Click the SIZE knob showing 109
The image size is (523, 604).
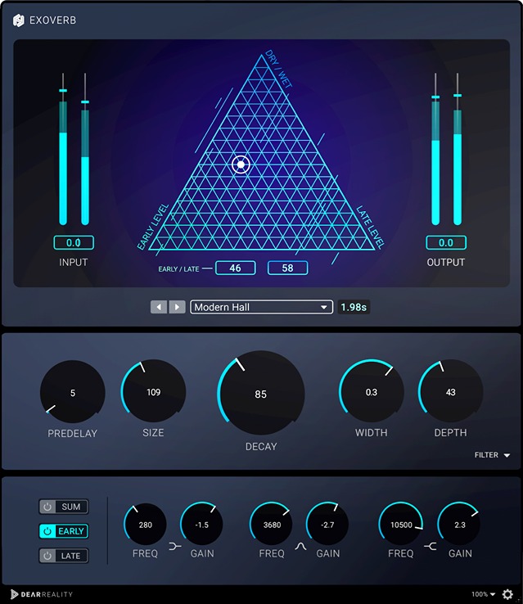153,391
